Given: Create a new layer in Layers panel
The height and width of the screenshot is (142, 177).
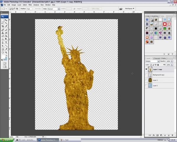Looking at the screenshot, I should pyautogui.click(x=168, y=135).
